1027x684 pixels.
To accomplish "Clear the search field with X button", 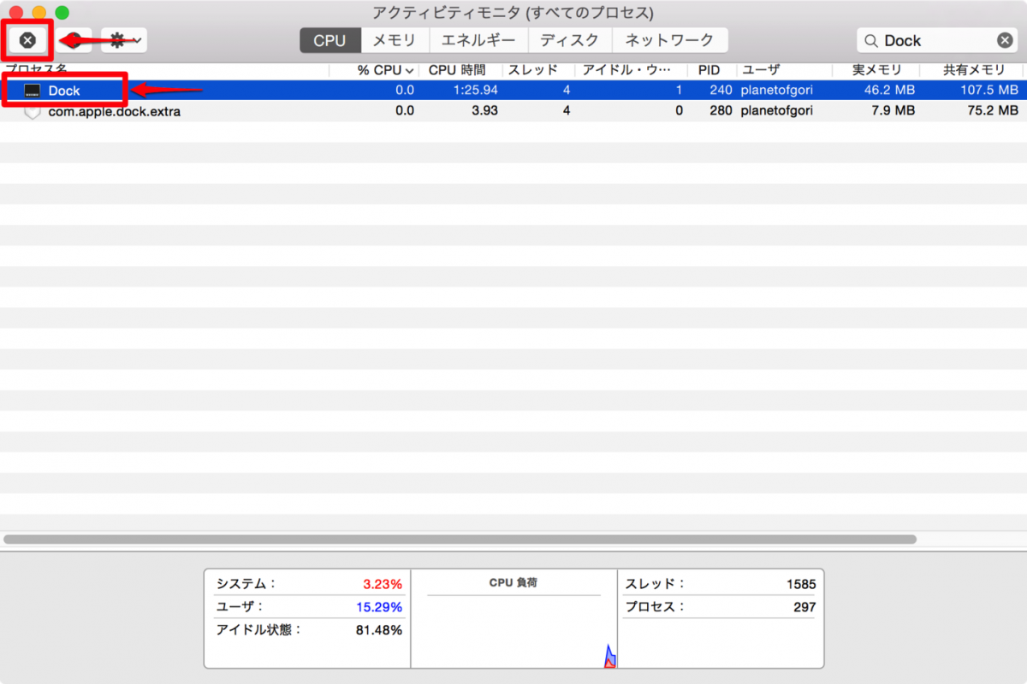I will 1005,40.
